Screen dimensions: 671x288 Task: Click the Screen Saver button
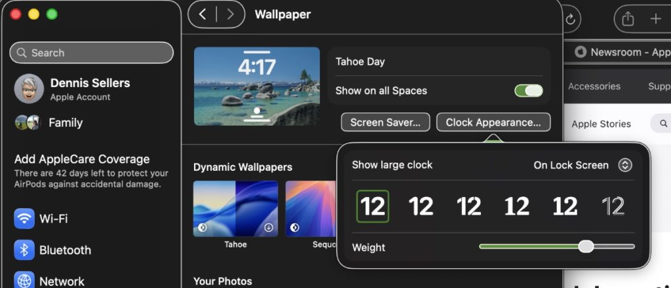coord(385,122)
